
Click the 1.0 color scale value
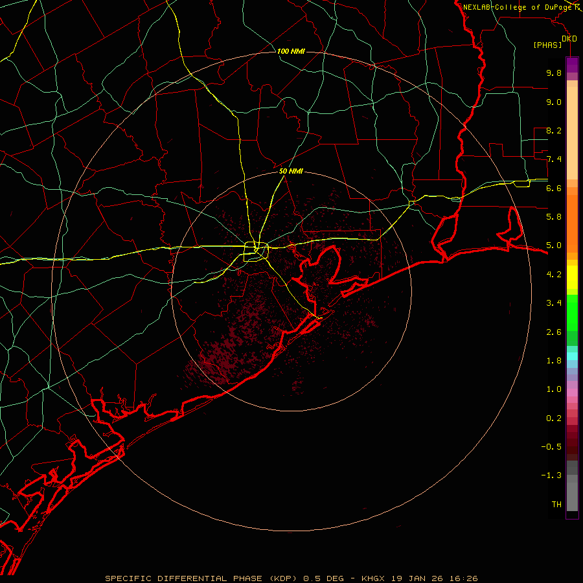pos(554,390)
